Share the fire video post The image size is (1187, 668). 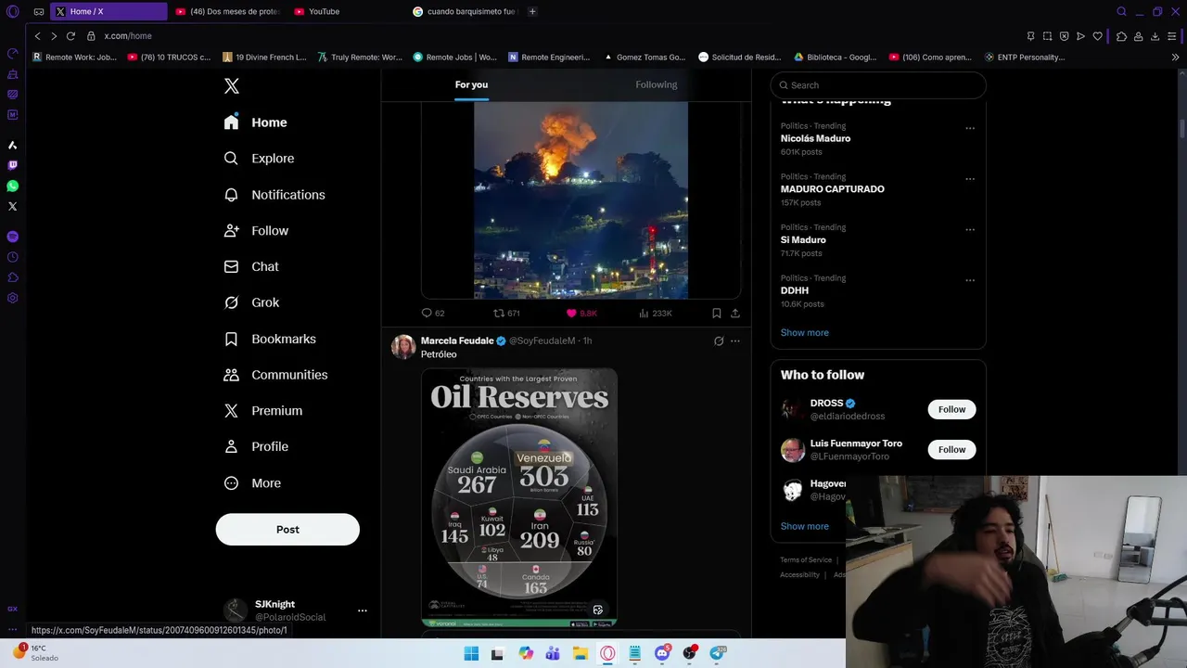[x=735, y=314]
